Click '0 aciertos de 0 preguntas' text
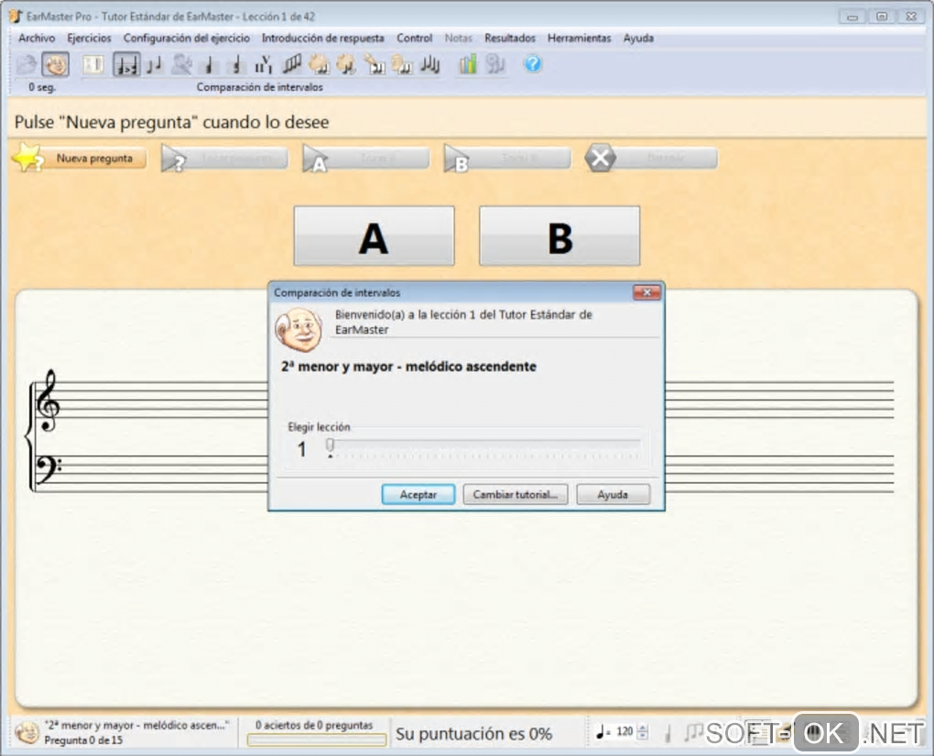This screenshot has height=756, width=934. tap(314, 725)
